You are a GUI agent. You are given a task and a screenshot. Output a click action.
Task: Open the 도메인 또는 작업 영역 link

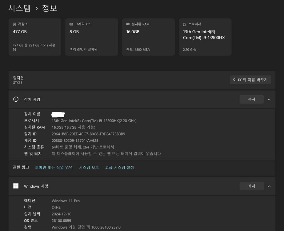tap(54, 167)
